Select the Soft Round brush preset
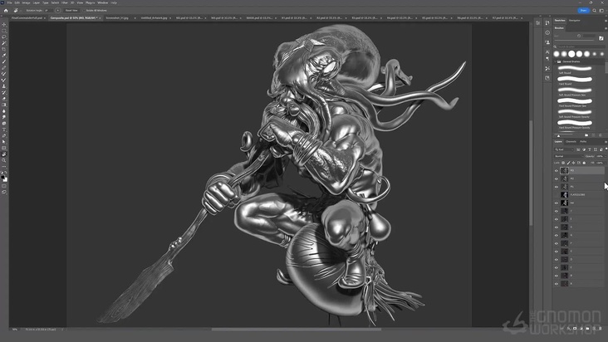 [575, 70]
